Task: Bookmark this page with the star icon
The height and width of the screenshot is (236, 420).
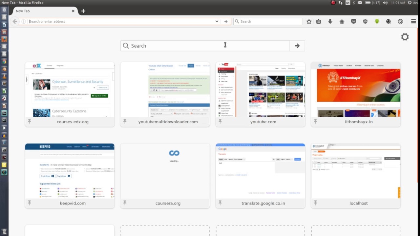Action: [309, 21]
